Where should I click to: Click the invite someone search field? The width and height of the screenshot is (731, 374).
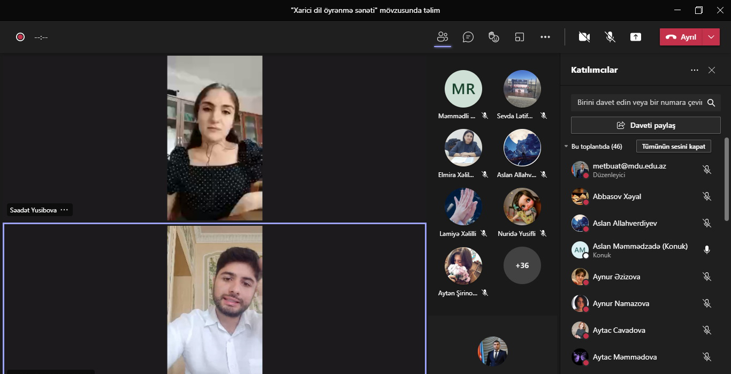[639, 103]
